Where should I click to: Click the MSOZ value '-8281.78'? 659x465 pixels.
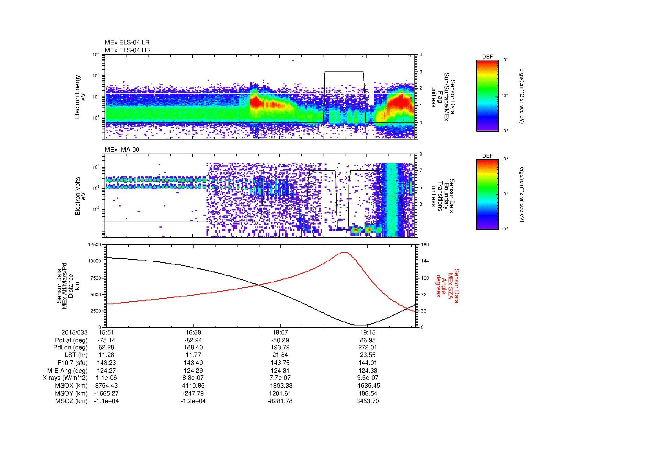click(280, 401)
